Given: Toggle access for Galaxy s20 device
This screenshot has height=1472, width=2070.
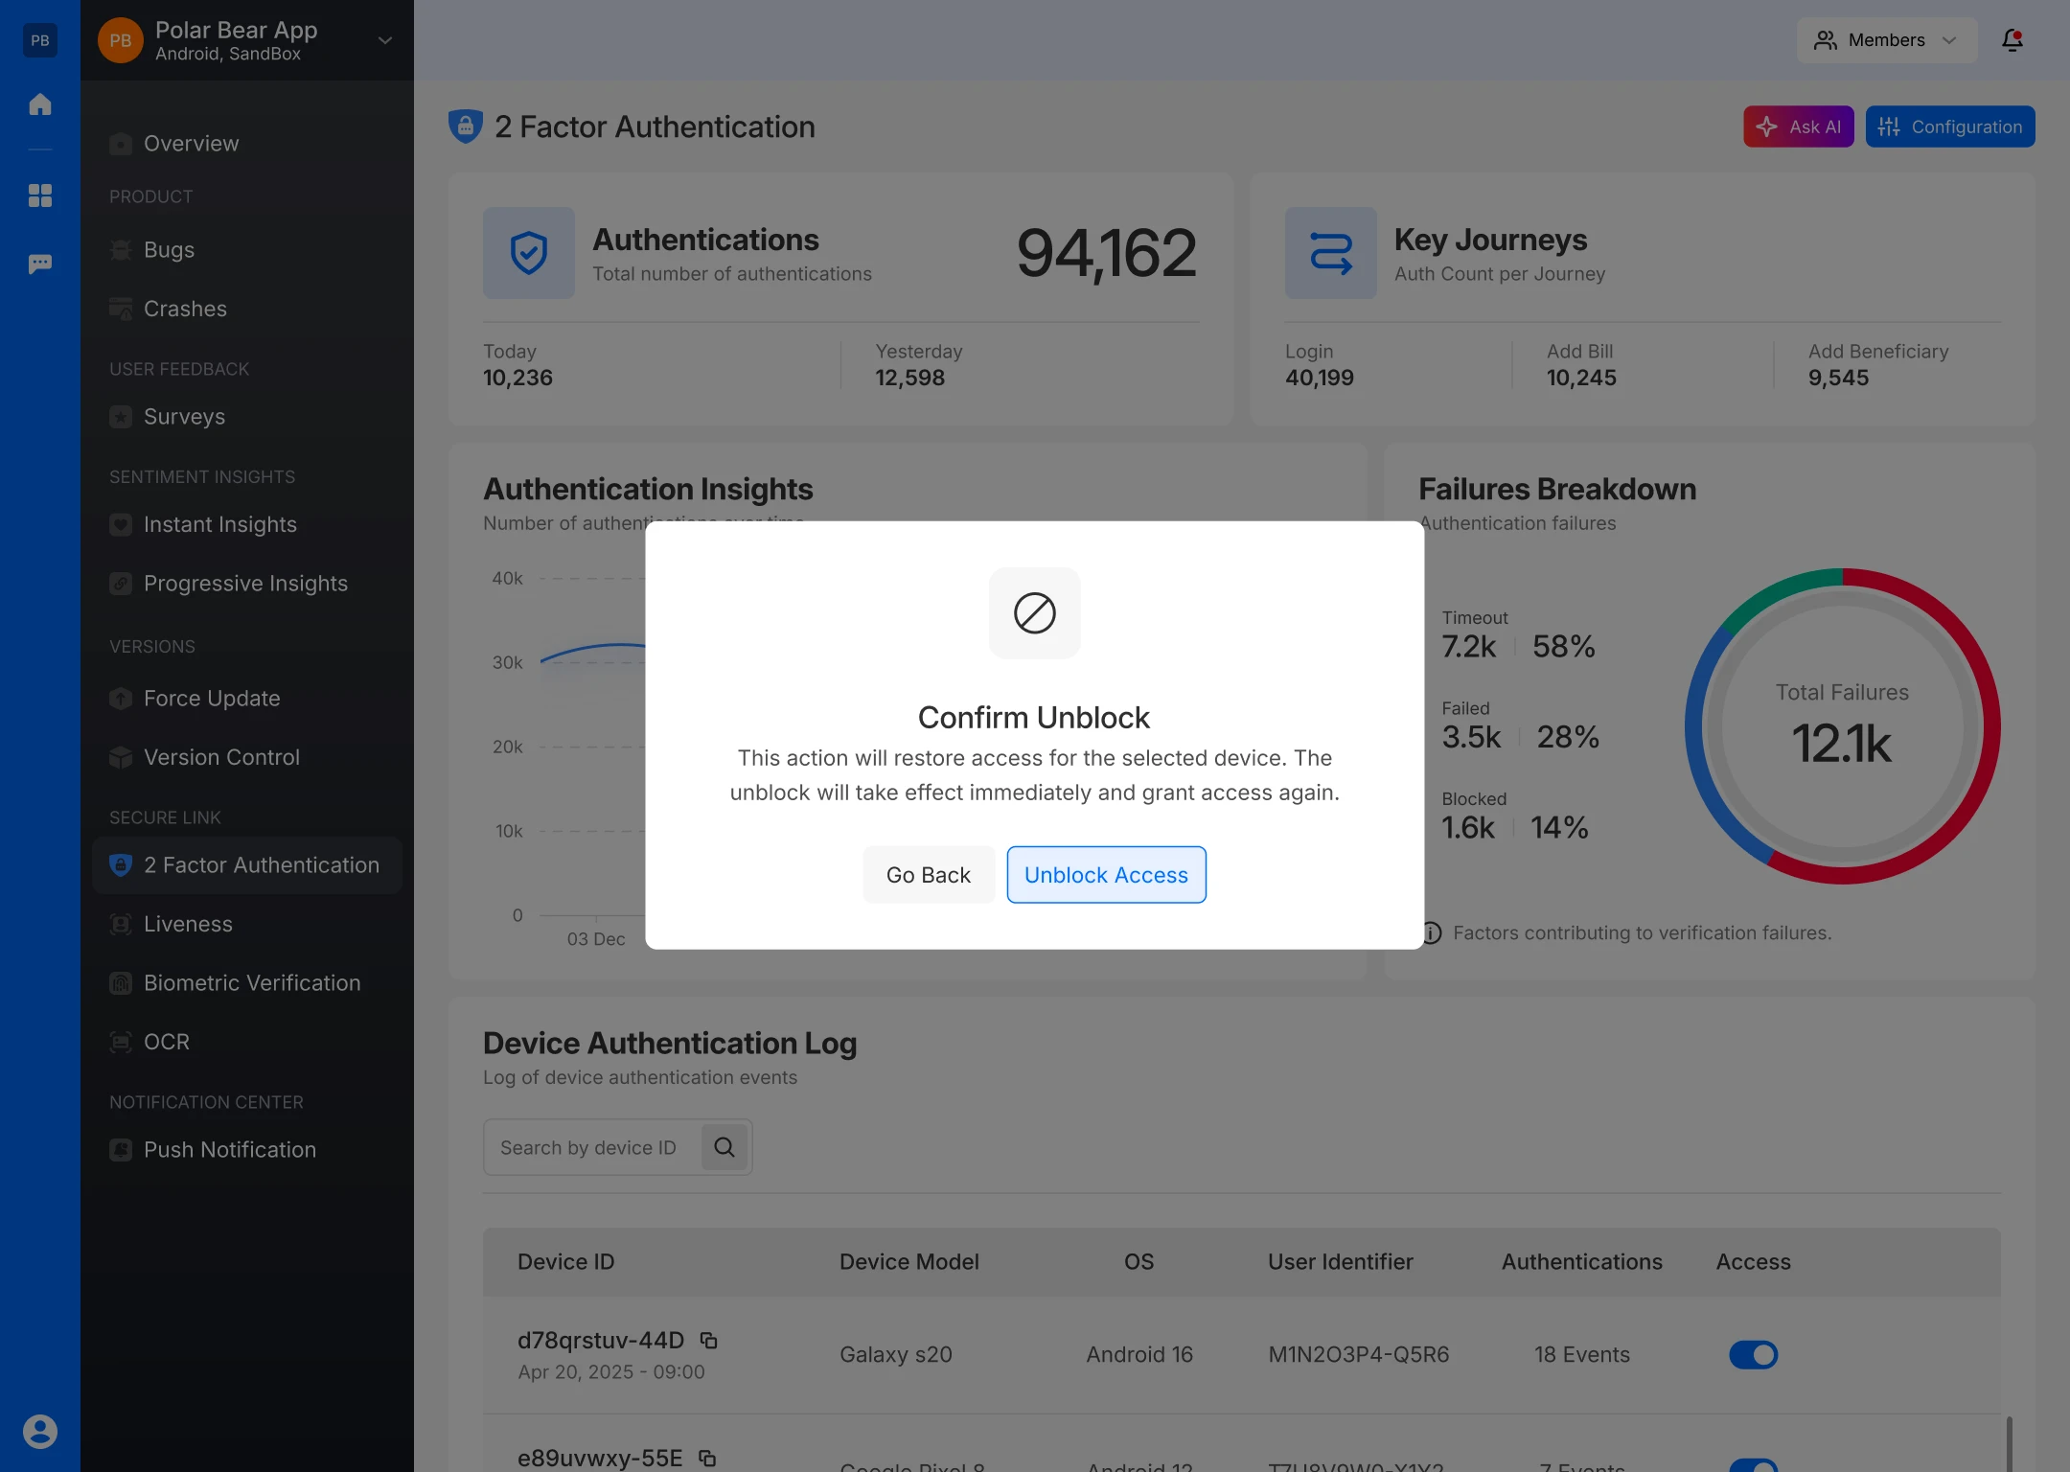Looking at the screenshot, I should click(1753, 1354).
